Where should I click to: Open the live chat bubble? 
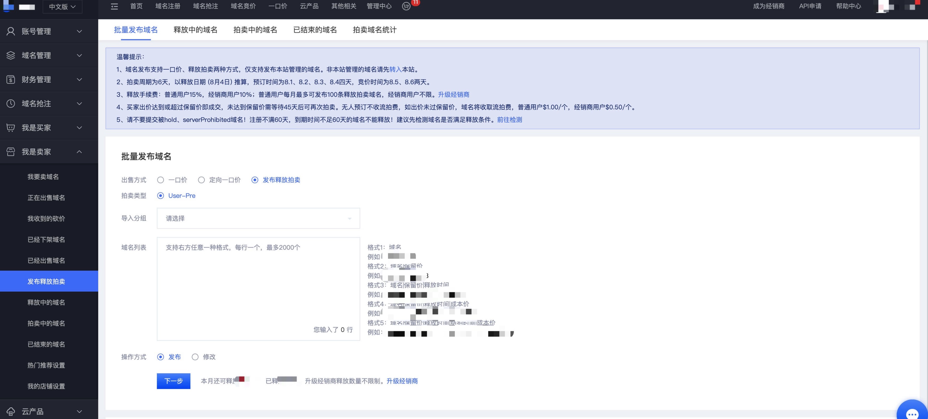point(912,413)
